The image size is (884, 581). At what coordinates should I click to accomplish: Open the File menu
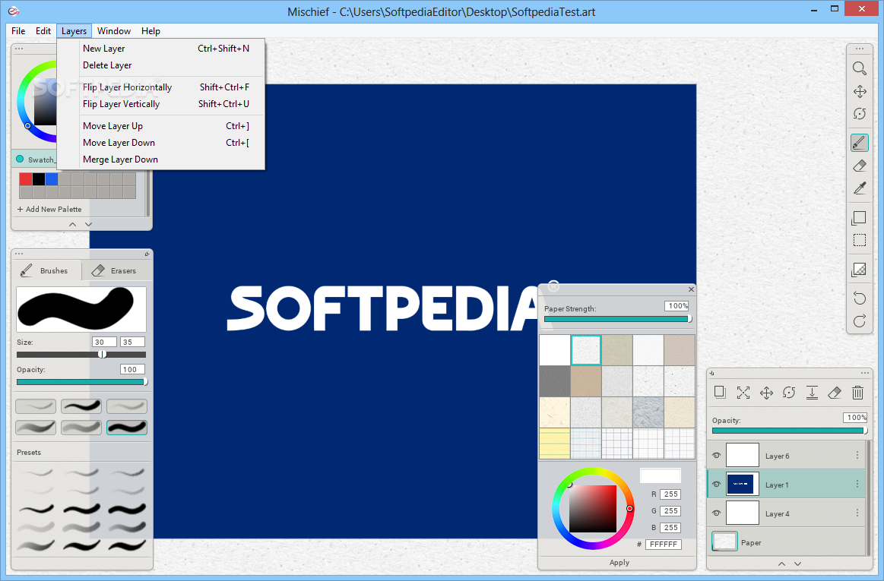(18, 31)
